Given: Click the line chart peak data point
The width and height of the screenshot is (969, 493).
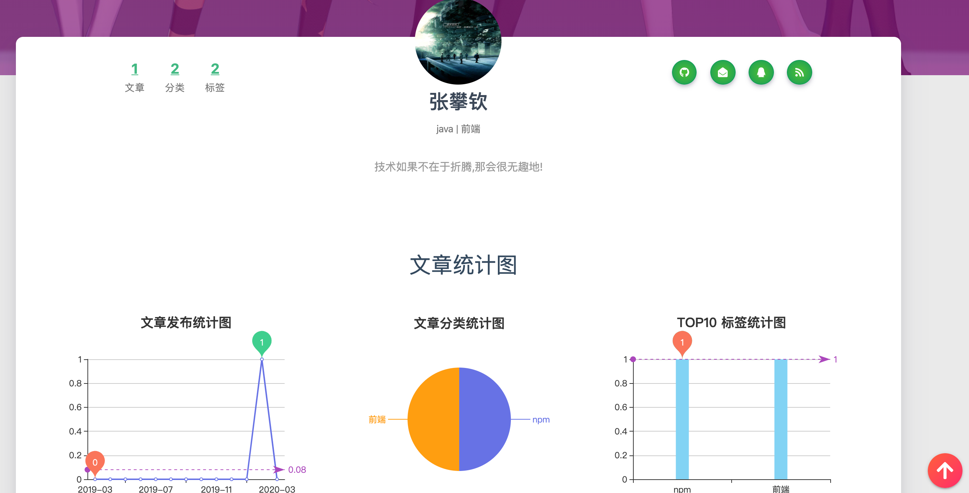Looking at the screenshot, I should 262,359.
